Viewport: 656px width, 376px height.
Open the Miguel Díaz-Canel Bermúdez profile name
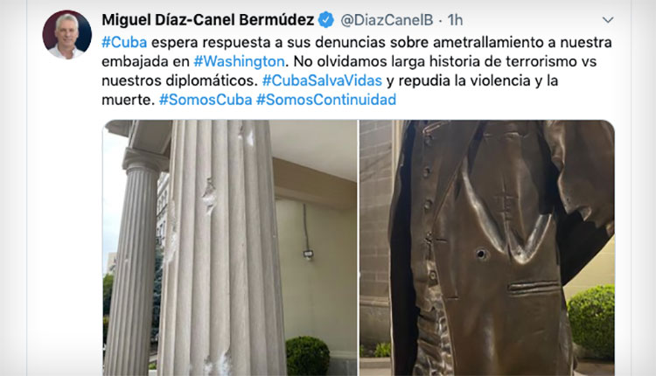point(208,19)
